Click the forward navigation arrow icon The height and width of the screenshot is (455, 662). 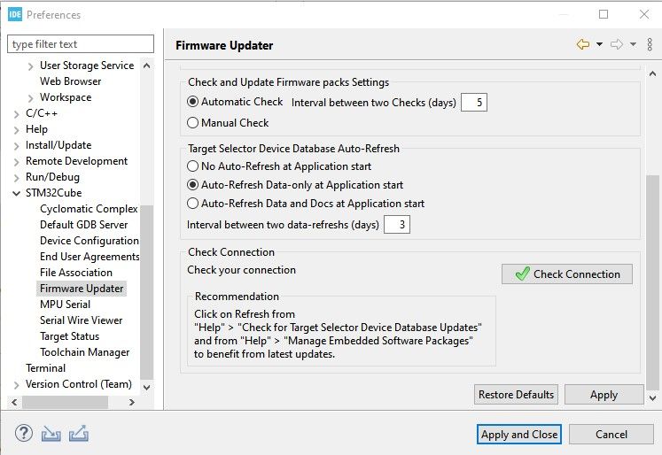(617, 45)
